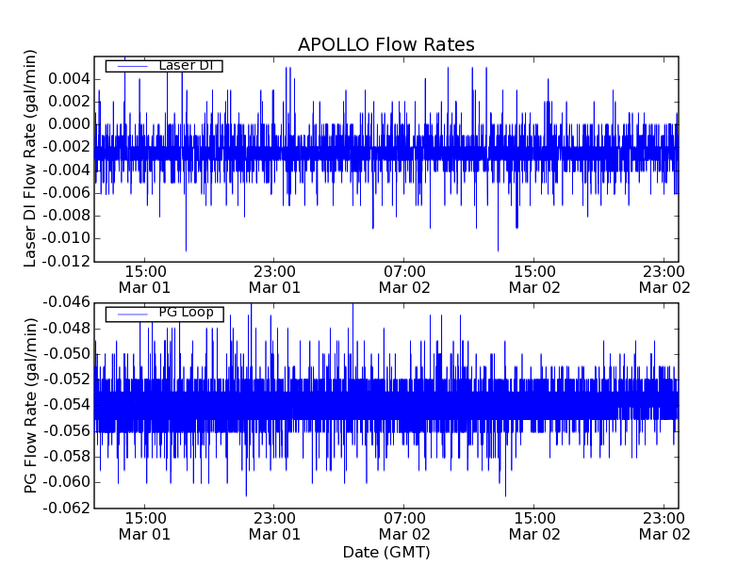Click the '23:00 Mar 02' label under PG plot

click(664, 526)
